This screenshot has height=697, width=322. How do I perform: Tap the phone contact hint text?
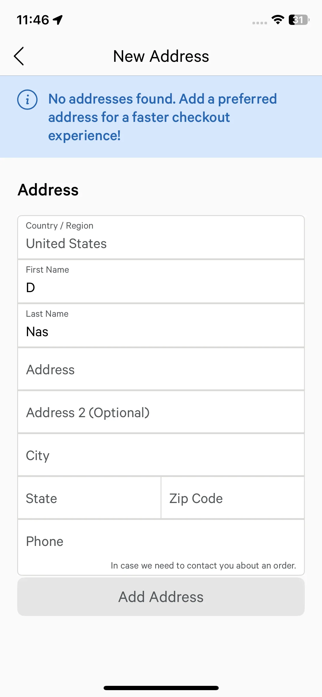pos(203,565)
